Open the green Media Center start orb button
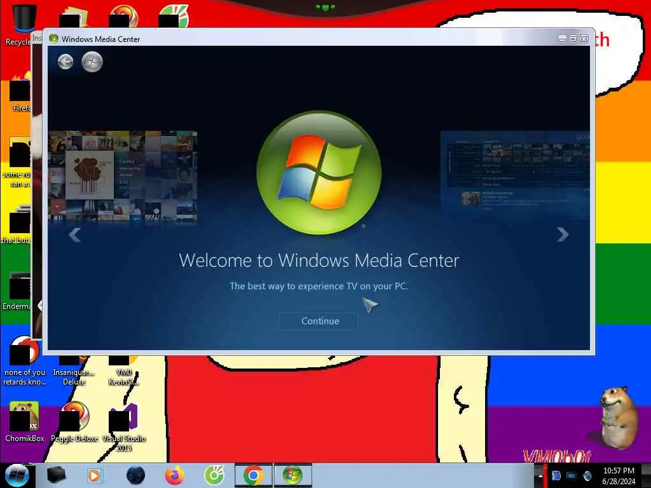651x488 pixels. point(92,62)
